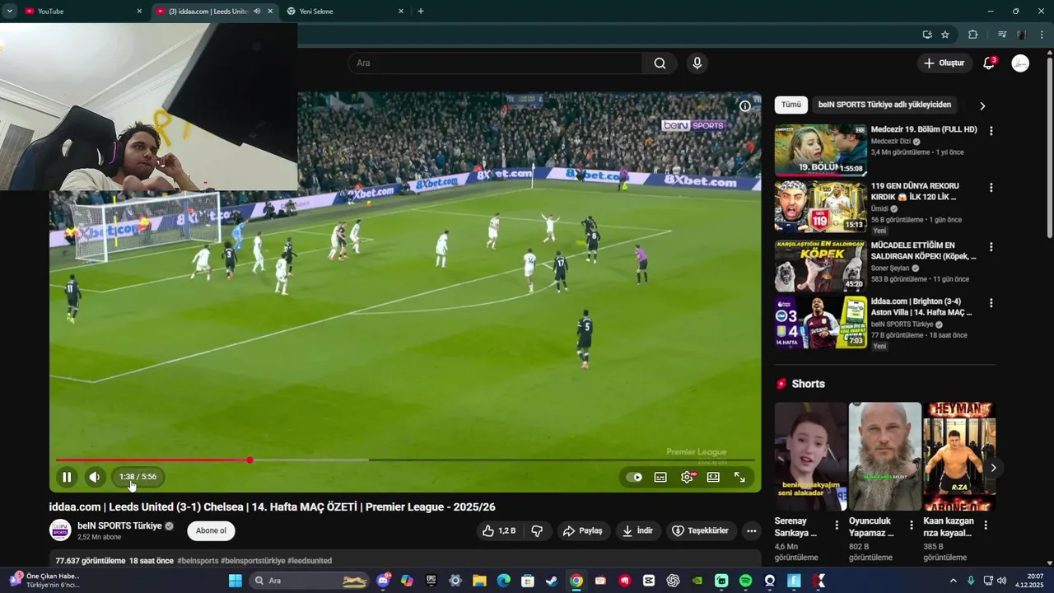Open options for Brighton Aston Villa video
The height and width of the screenshot is (593, 1054).
click(x=991, y=303)
